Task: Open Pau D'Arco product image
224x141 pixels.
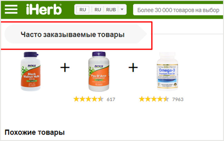Action: point(99,72)
